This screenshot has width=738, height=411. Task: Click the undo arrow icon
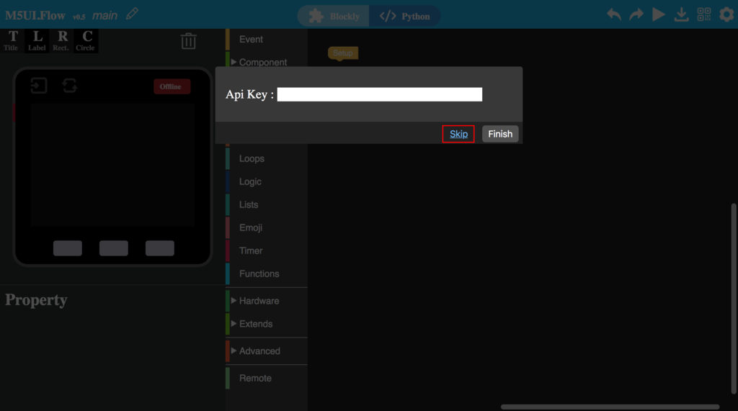pyautogui.click(x=614, y=14)
